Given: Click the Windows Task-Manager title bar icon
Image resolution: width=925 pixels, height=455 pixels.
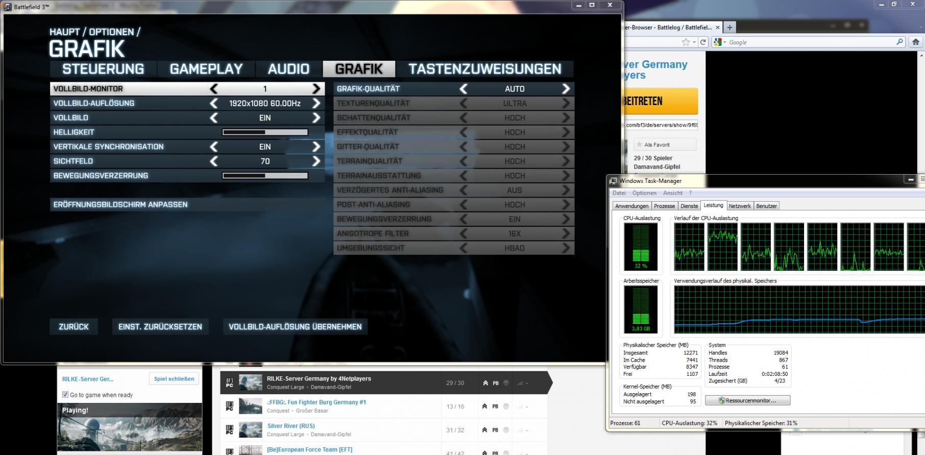Looking at the screenshot, I should click(614, 181).
